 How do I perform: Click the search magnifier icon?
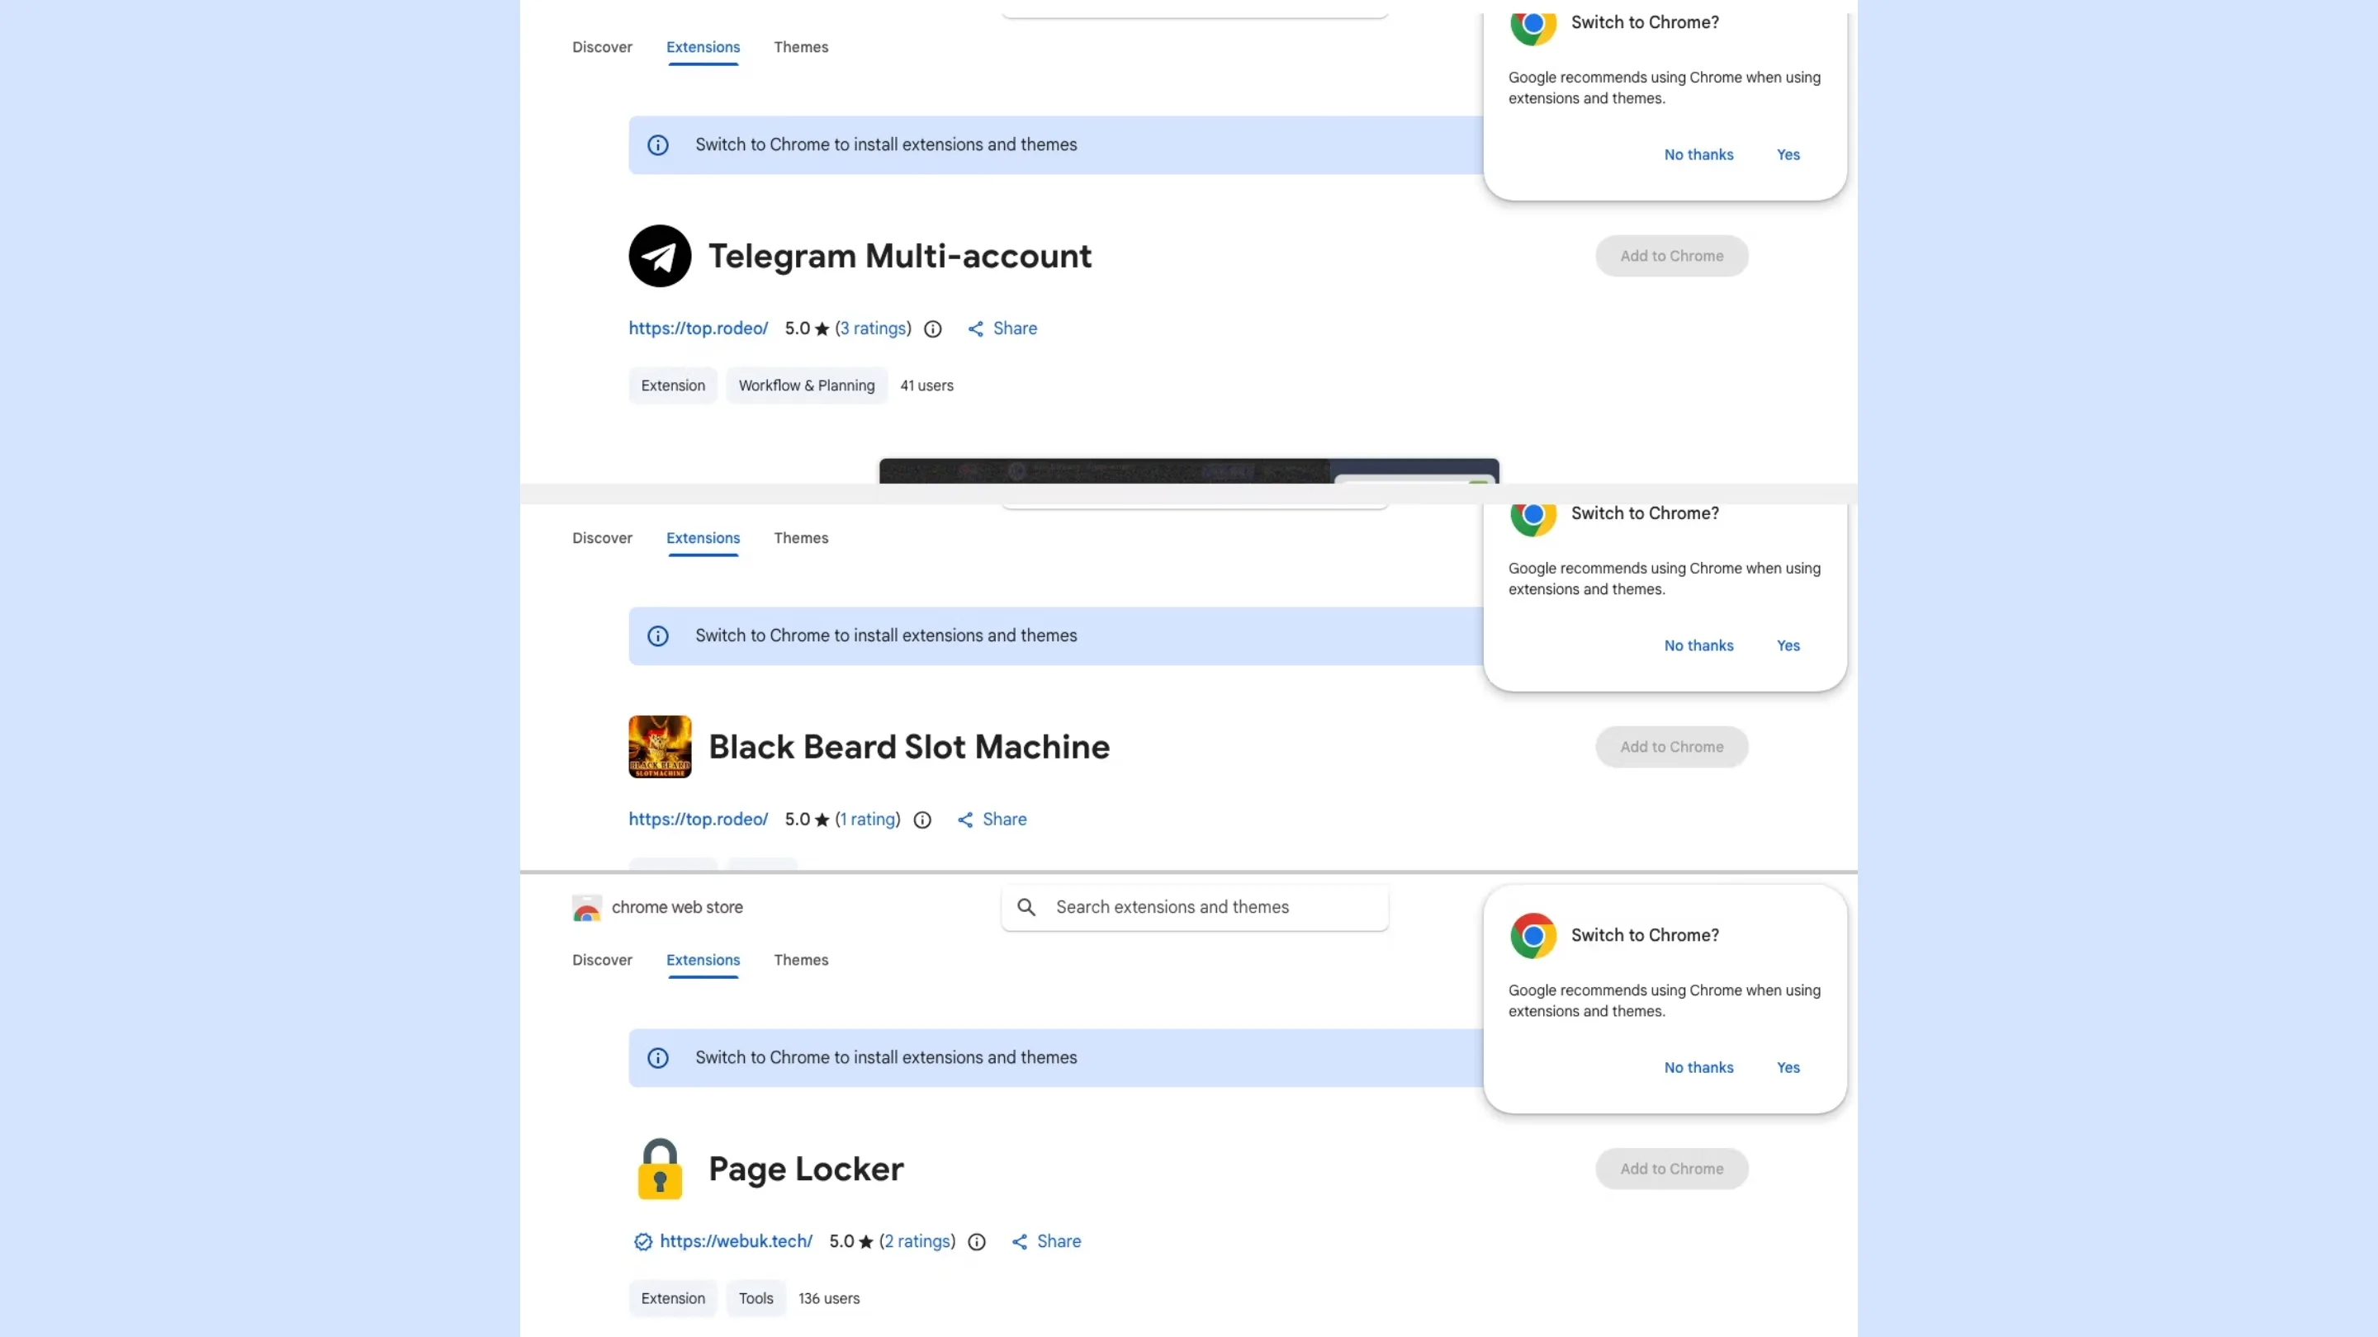point(1026,907)
